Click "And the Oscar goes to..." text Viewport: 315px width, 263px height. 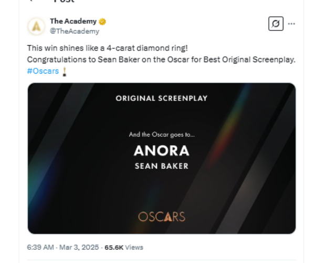tap(161, 135)
